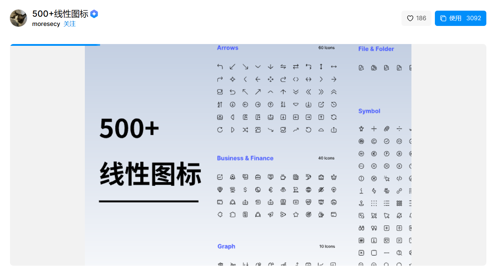Viewport: 497px width, 266px height.
Task: Click the light bulb icon
Action: pos(334,190)
